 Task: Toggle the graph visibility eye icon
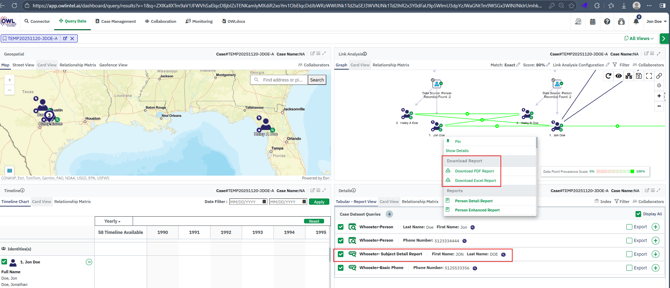[619, 76]
